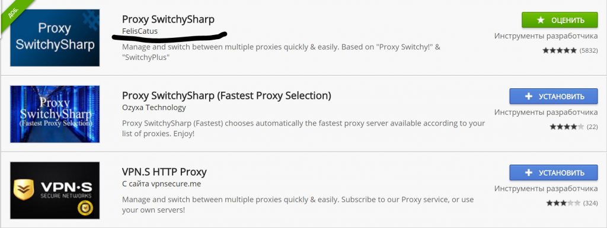Open the Proxy SwitchySharp title link
Screen dimensions: 607x228
pyautogui.click(x=168, y=20)
